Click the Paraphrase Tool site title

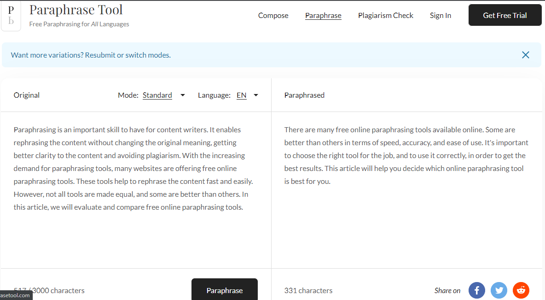coord(76,10)
